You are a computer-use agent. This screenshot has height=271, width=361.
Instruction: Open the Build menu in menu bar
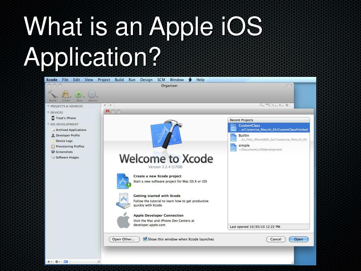point(119,80)
